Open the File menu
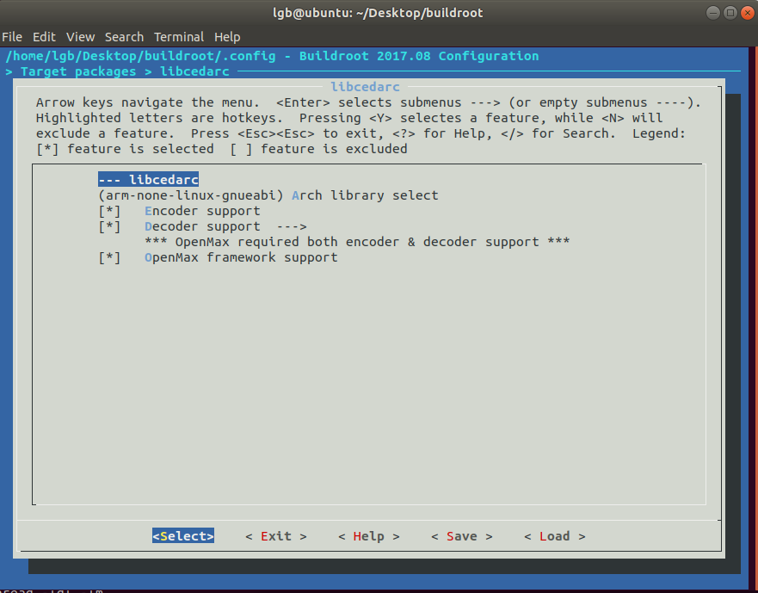758x593 pixels. point(12,37)
